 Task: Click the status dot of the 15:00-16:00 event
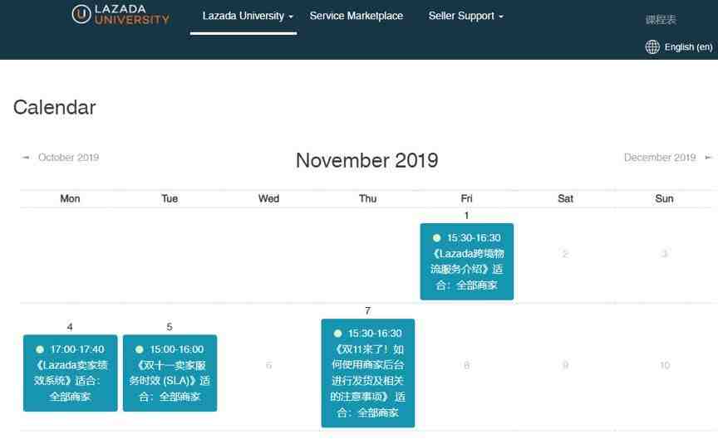(140, 349)
